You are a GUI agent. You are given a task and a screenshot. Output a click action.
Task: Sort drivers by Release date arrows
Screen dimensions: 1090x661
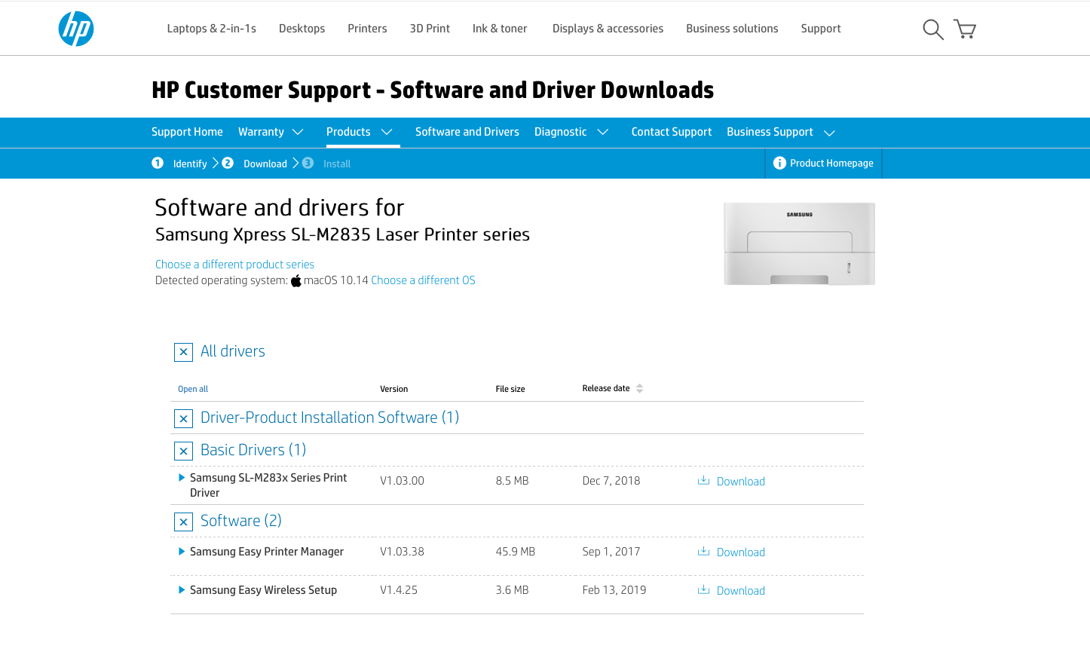click(640, 389)
